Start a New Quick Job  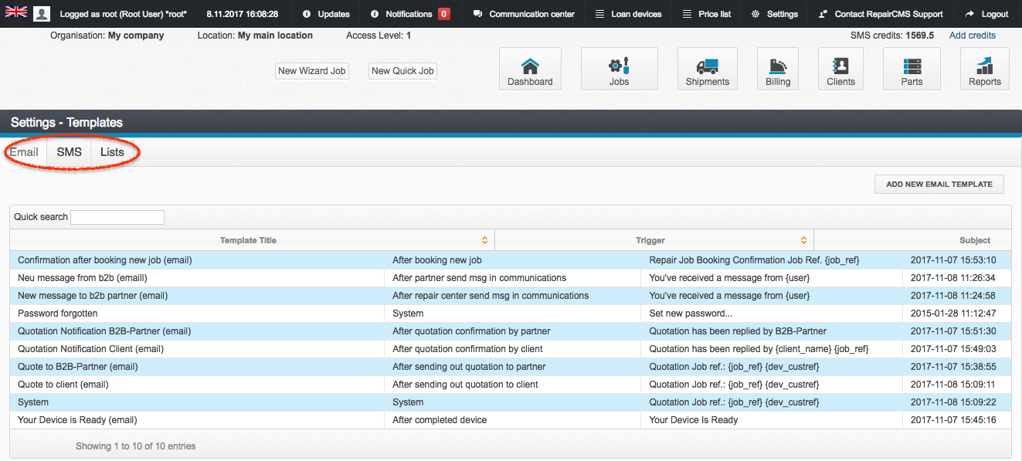(x=402, y=71)
